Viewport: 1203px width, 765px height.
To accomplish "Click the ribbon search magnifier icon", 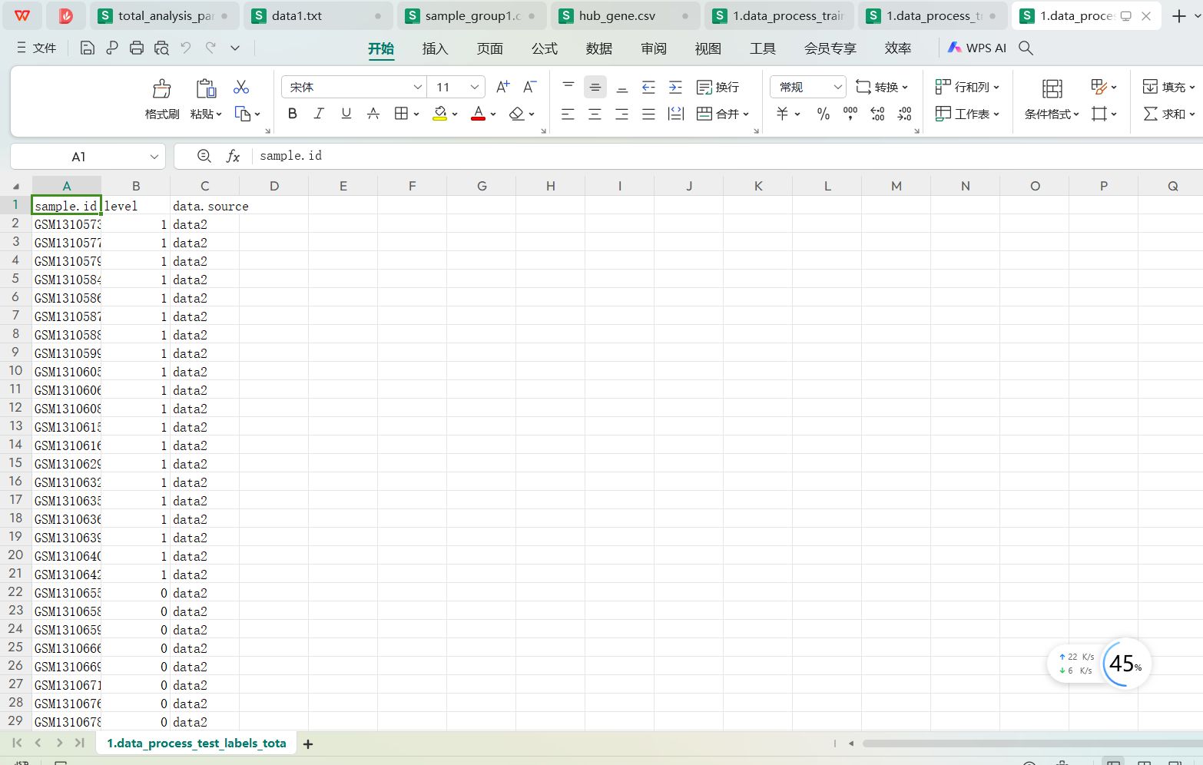I will (x=1026, y=48).
